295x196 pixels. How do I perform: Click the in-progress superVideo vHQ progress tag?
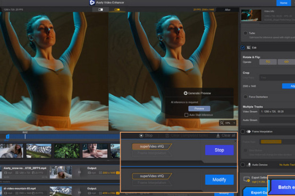coord(152,147)
